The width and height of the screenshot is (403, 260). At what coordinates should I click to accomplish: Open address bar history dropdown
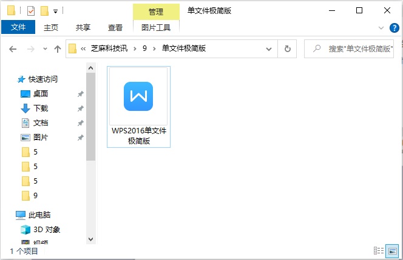click(269, 48)
